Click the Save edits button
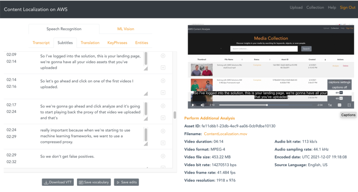This screenshot has width=358, height=192. click(x=127, y=182)
